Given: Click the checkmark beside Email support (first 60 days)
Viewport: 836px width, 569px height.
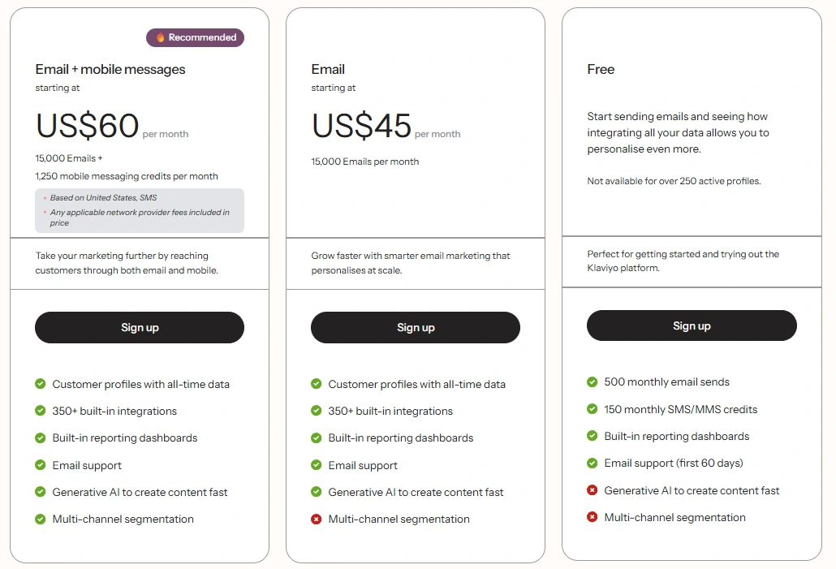Looking at the screenshot, I should point(592,463).
